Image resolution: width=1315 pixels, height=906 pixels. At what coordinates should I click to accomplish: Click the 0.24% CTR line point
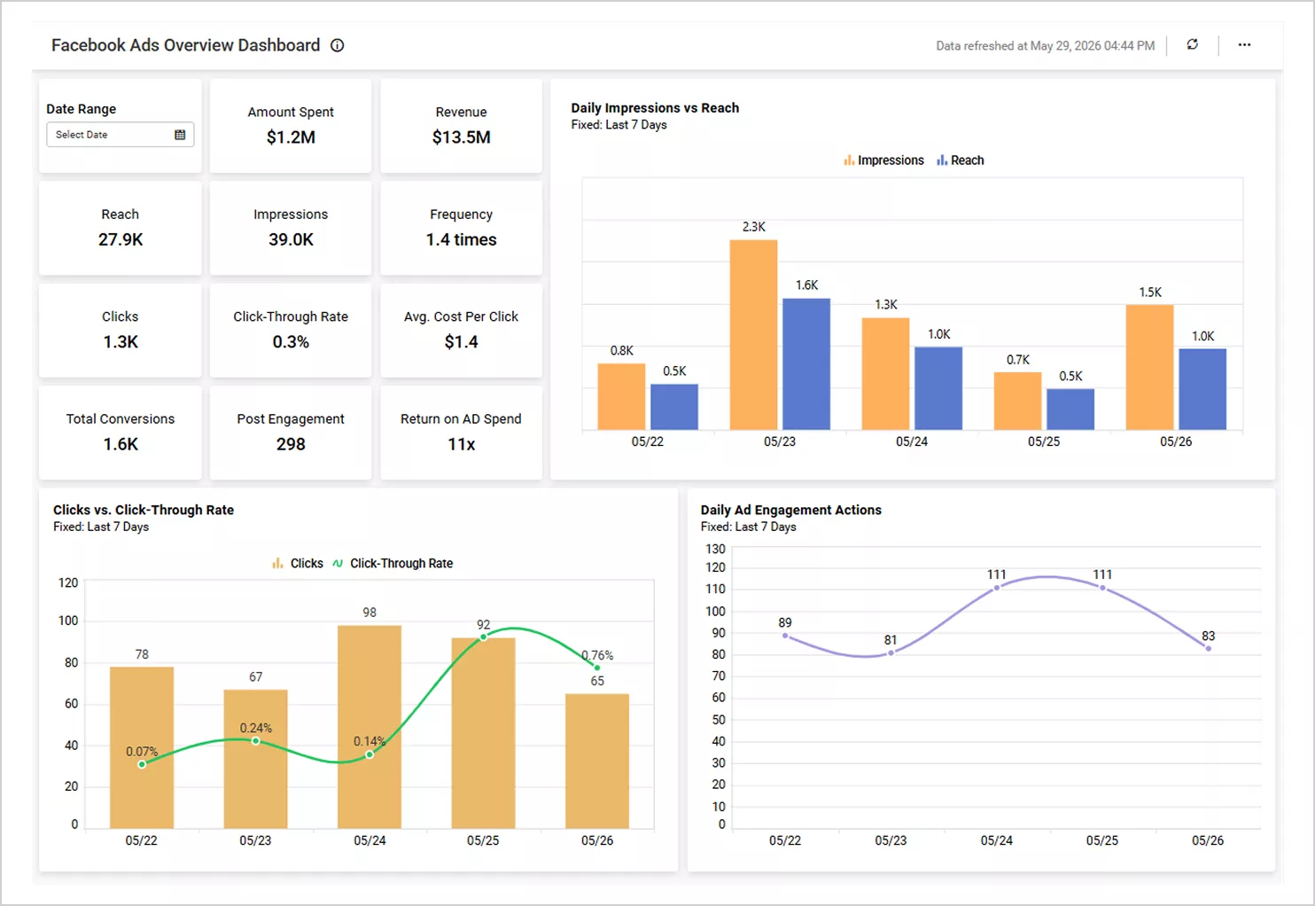[255, 741]
